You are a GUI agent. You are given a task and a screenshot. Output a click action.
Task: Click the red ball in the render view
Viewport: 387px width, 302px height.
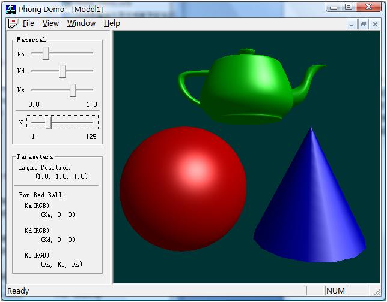[183, 189]
